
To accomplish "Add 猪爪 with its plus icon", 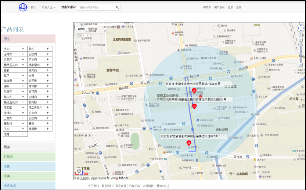I will click(23, 75).
